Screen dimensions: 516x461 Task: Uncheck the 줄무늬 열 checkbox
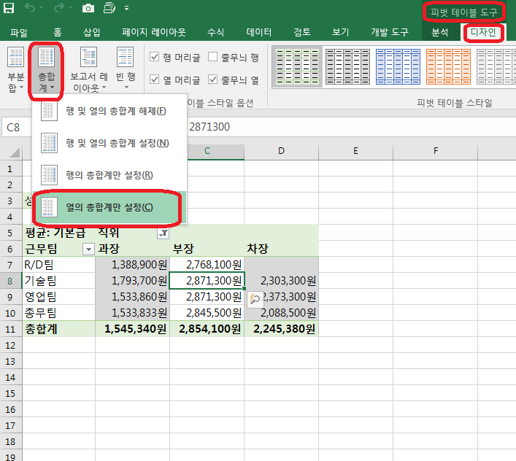(x=213, y=80)
